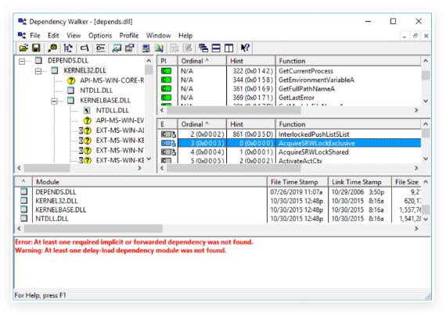Click the export icon beside InterlockedPushListSList
The image size is (446, 314).
(x=168, y=134)
